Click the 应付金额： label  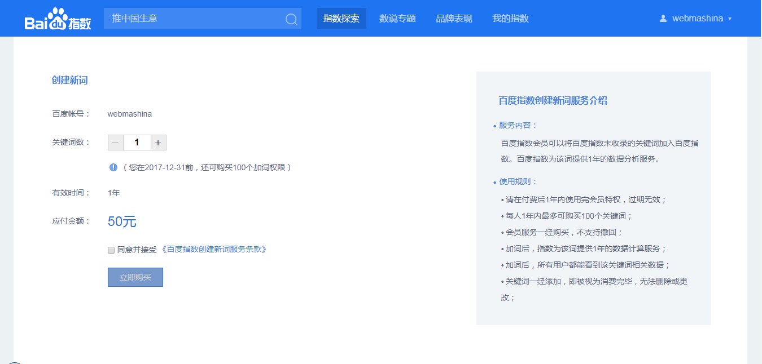tap(71, 221)
